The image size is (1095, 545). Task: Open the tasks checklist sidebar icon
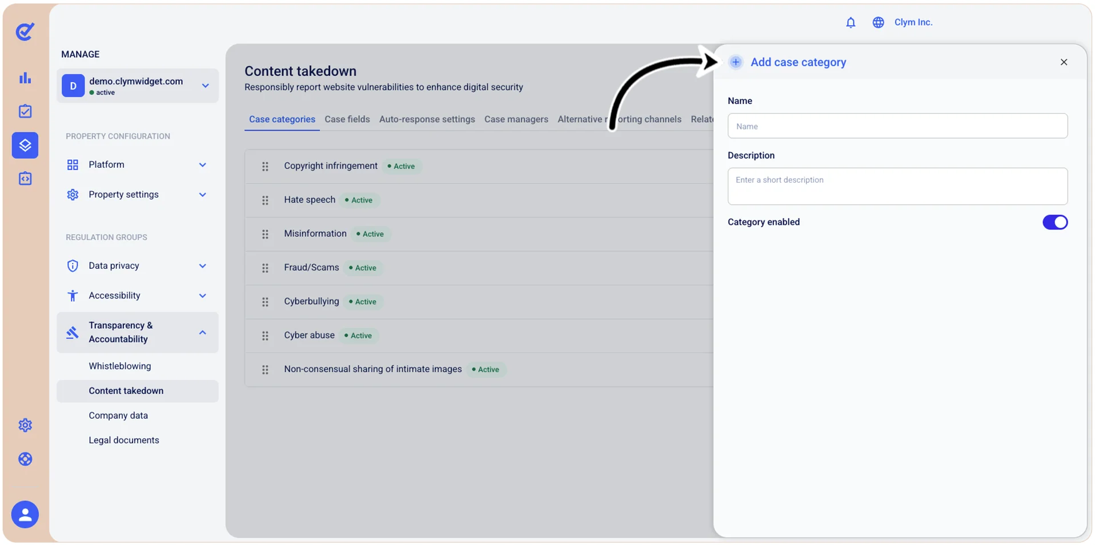tap(25, 111)
